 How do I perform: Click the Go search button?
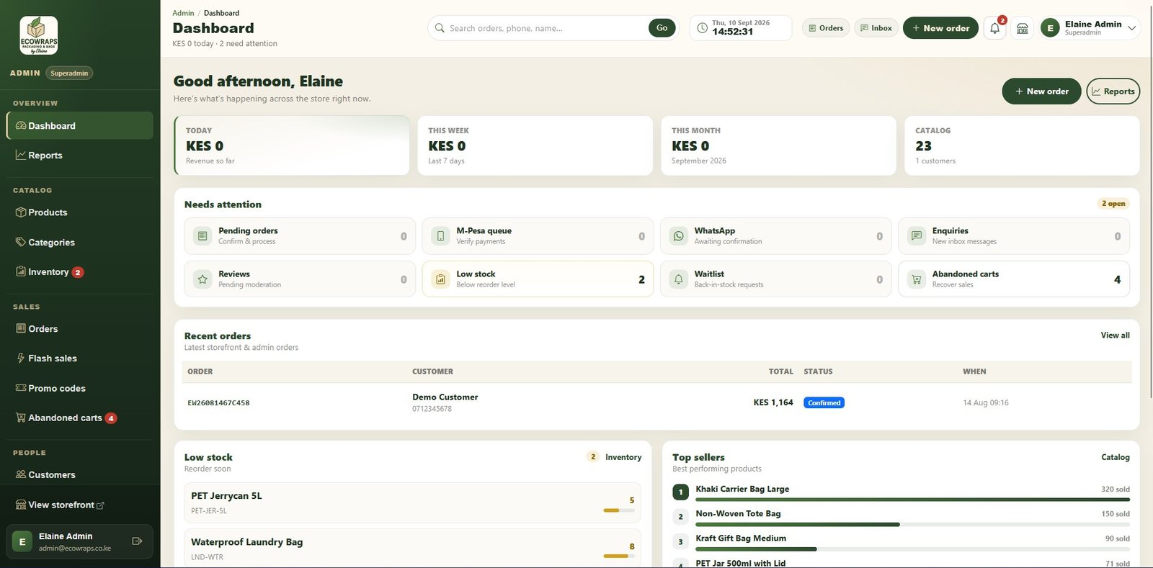(x=662, y=28)
